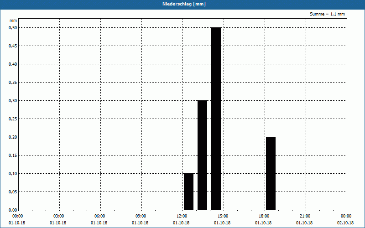The height and width of the screenshot is (228, 365).
Task: Click the 0,10 mm bar after 12:00
Action: click(x=188, y=192)
